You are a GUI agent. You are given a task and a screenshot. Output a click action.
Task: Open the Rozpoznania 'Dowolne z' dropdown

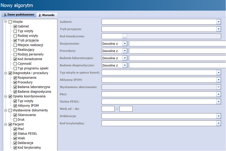click(x=125, y=44)
